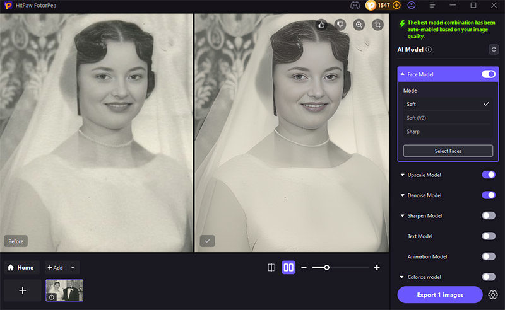Expand the Denoise Model section
505x310 pixels.
403,195
